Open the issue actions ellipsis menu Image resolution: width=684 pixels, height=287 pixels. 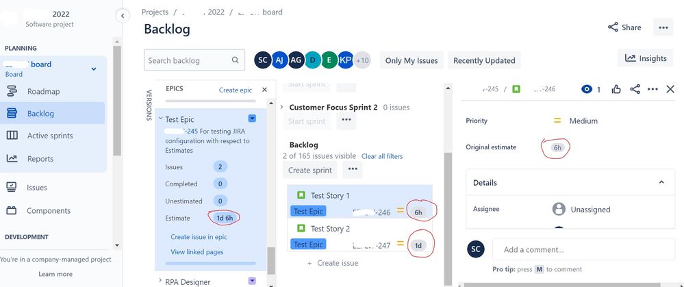[x=653, y=90]
